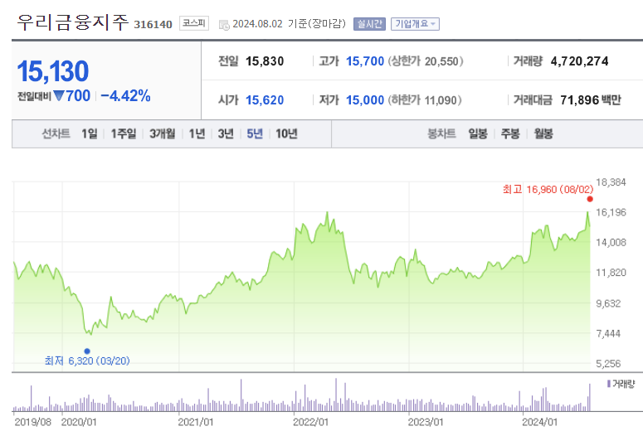Select the 1주일 line chart period

coord(124,133)
